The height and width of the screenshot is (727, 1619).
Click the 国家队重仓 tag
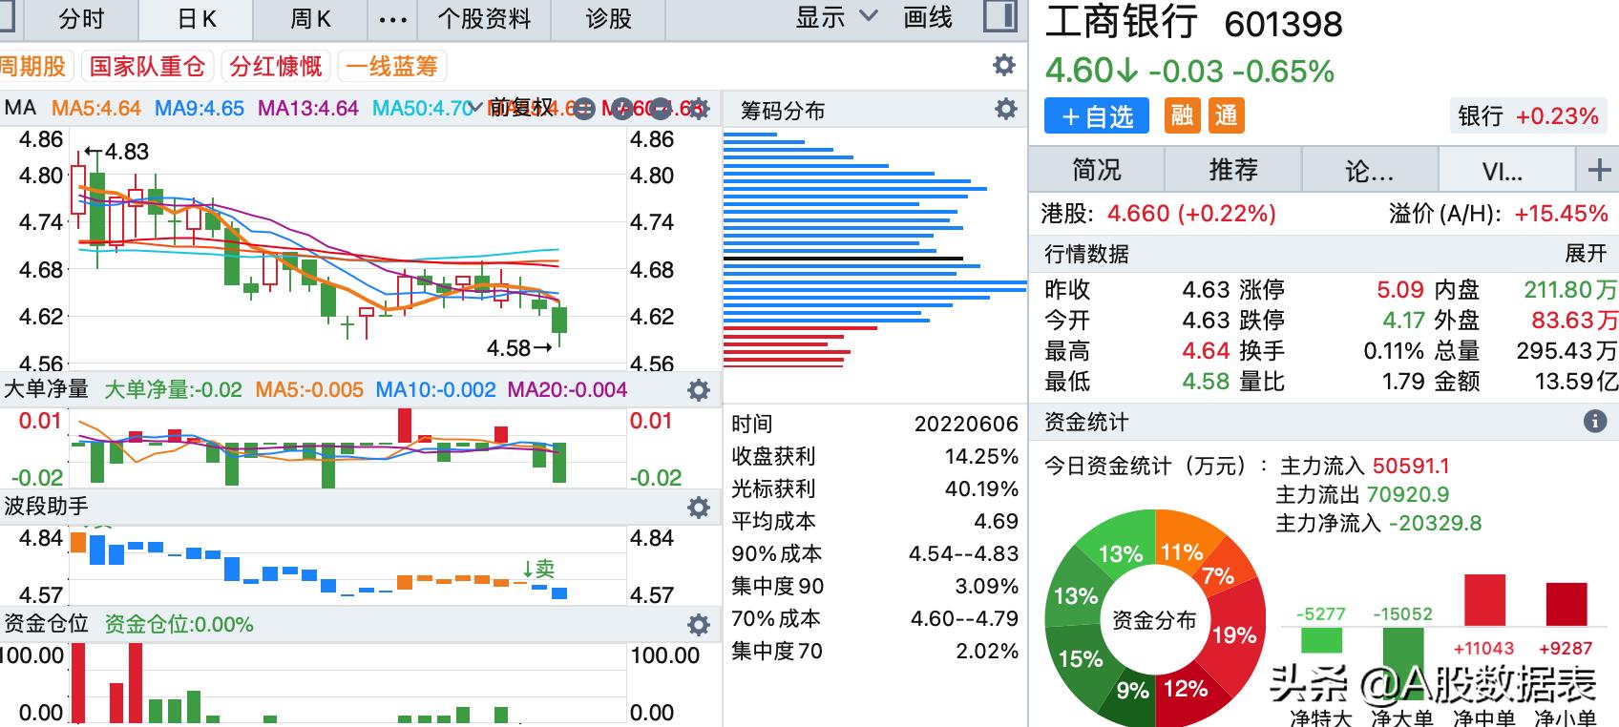pos(147,66)
